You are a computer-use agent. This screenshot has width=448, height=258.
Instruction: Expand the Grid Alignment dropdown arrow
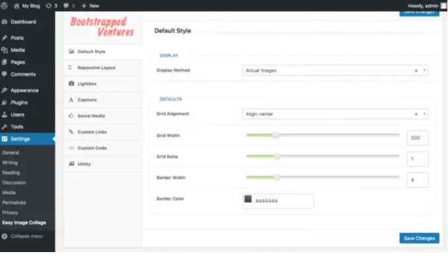(x=424, y=114)
